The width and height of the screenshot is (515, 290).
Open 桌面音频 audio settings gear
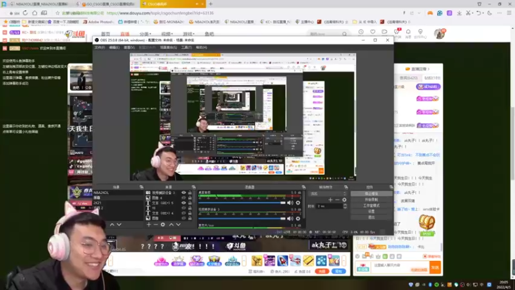click(x=298, y=203)
